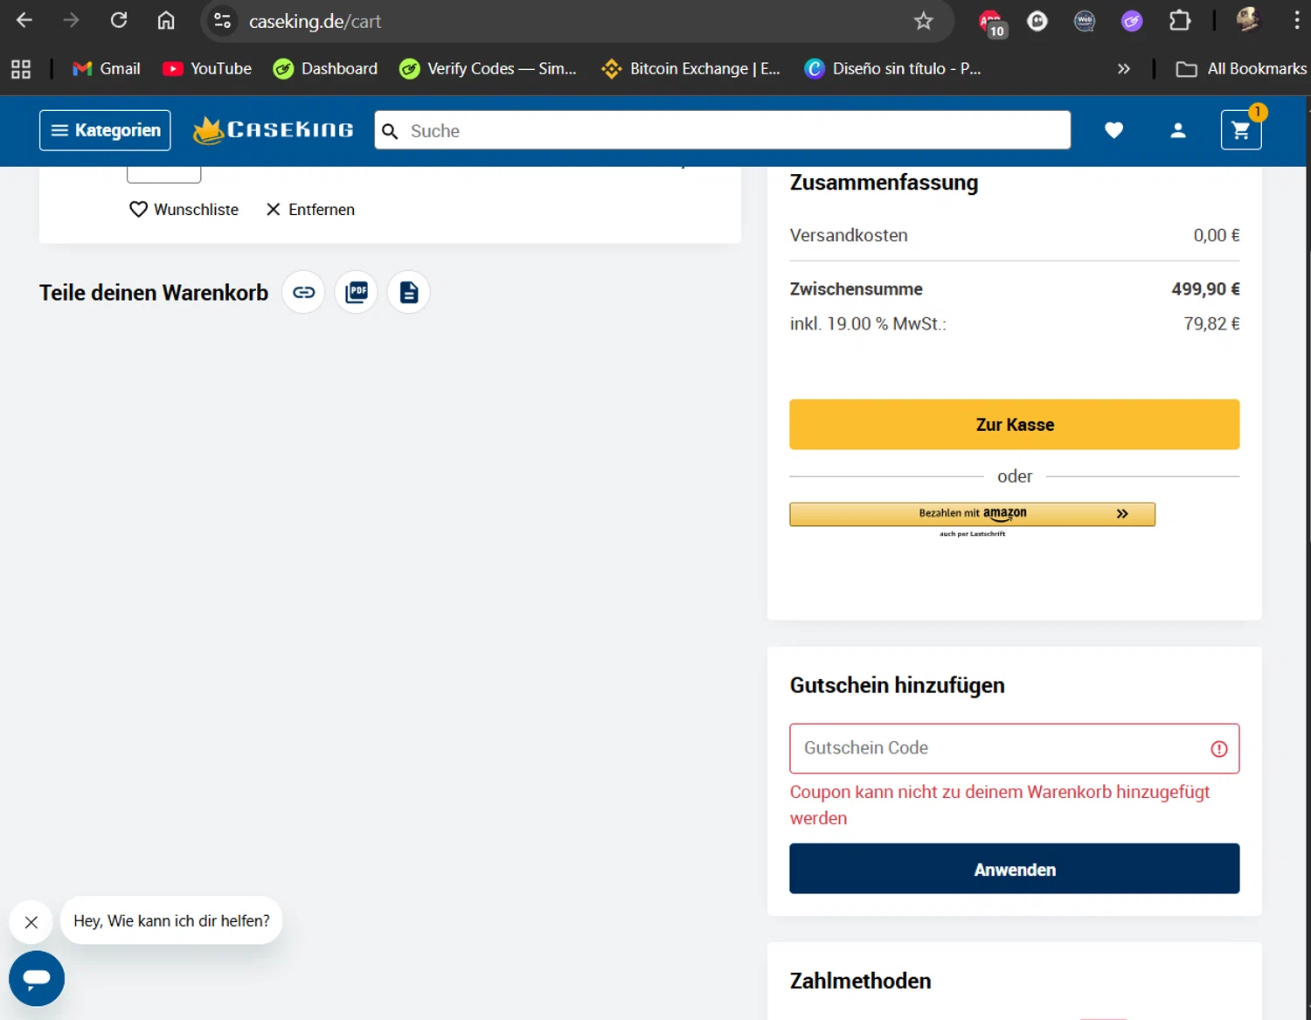Export cart as document icon

[408, 292]
